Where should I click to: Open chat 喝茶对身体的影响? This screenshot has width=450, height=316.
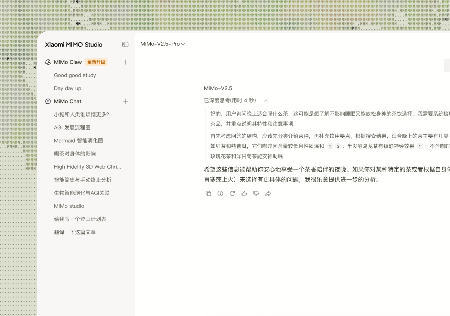pyautogui.click(x=75, y=154)
